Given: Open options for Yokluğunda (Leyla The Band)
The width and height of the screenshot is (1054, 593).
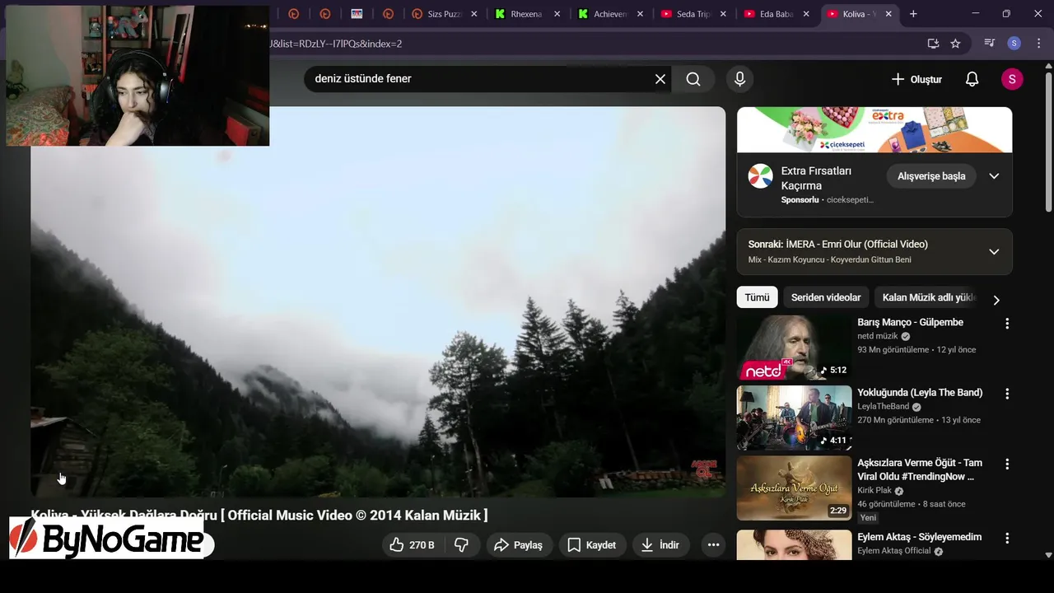Looking at the screenshot, I should pos(1006,394).
